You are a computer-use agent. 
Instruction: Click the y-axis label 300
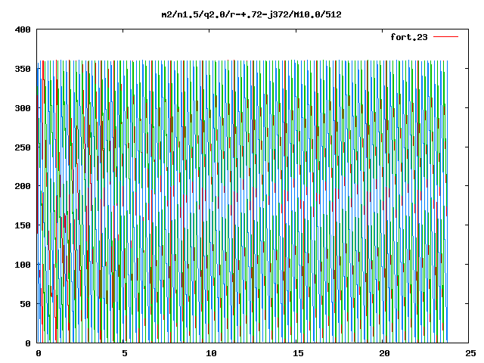tap(23, 108)
